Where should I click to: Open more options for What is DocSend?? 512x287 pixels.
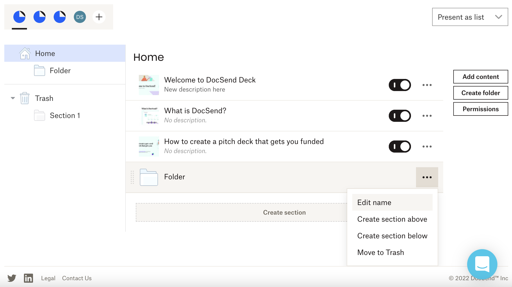pyautogui.click(x=427, y=116)
